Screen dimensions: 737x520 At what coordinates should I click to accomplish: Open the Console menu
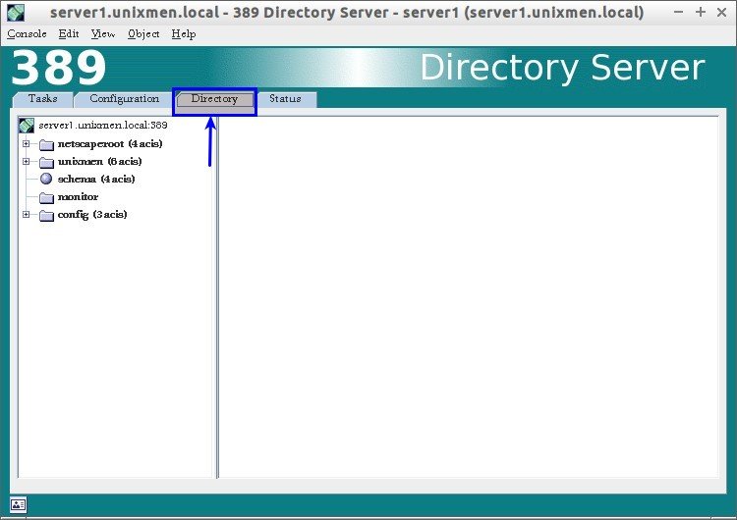[27, 33]
